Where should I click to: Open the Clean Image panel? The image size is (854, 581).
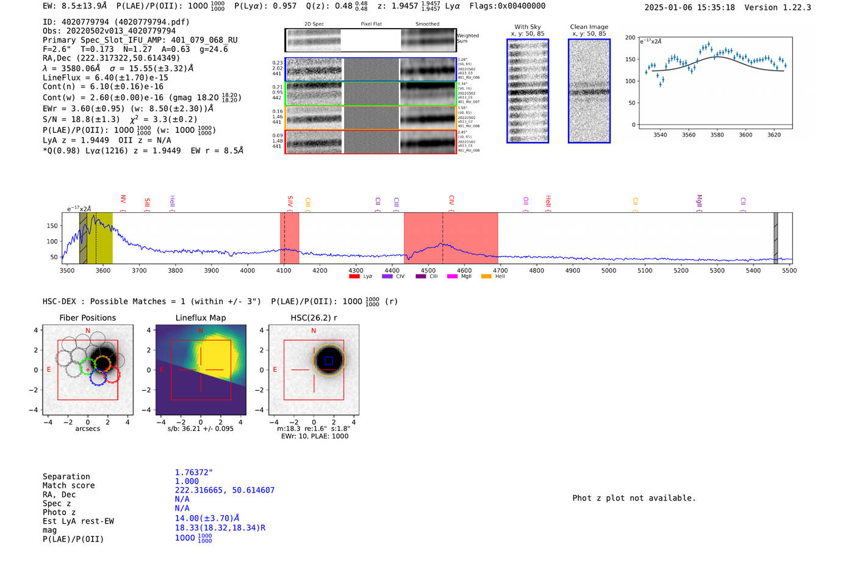tap(589, 91)
